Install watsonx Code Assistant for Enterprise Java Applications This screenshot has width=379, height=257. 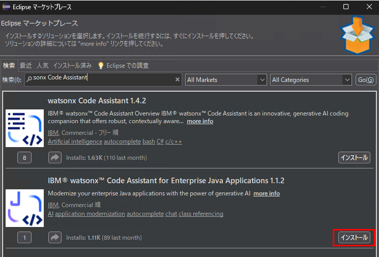coord(354,238)
